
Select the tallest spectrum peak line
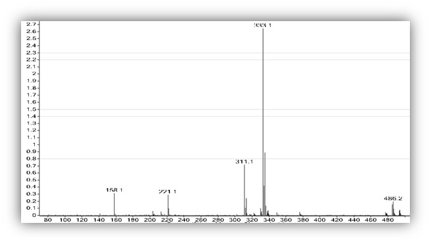click(263, 122)
